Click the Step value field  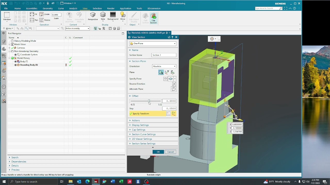(x=169, y=108)
